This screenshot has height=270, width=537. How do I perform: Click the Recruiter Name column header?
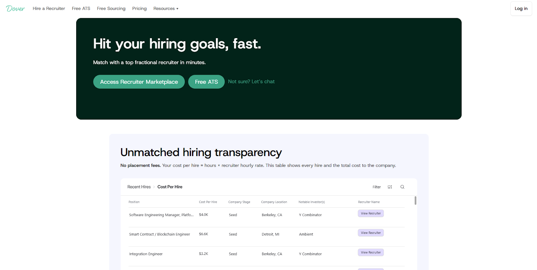pyautogui.click(x=369, y=202)
